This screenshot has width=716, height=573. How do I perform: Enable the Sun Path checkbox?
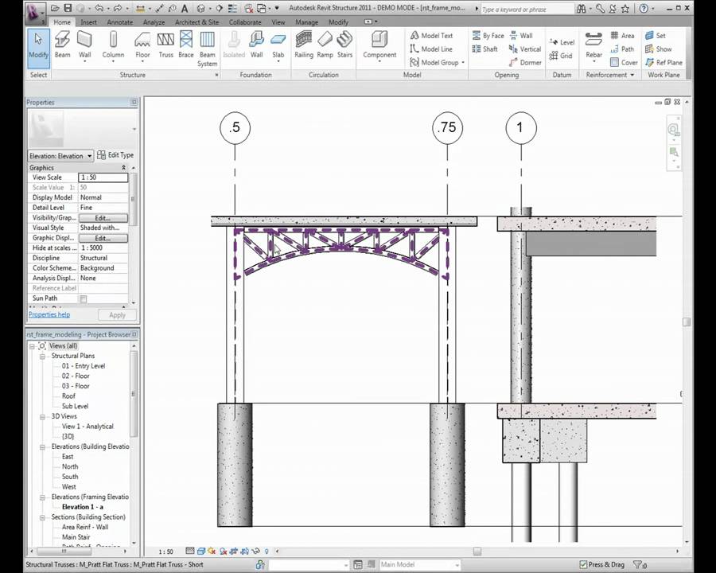coord(83,298)
